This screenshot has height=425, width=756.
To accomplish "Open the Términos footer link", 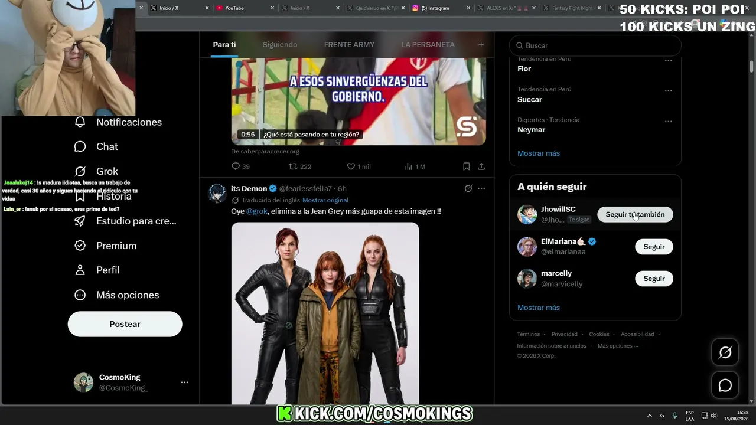I will 529,334.
